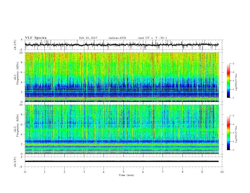Click inside the ch.1 spectrogram panel
250x193 pixels.
pyautogui.click(x=122, y=77)
